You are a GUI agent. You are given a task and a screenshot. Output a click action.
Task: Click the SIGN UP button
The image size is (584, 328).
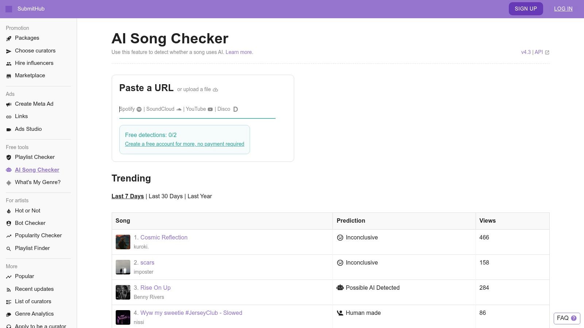click(x=526, y=9)
